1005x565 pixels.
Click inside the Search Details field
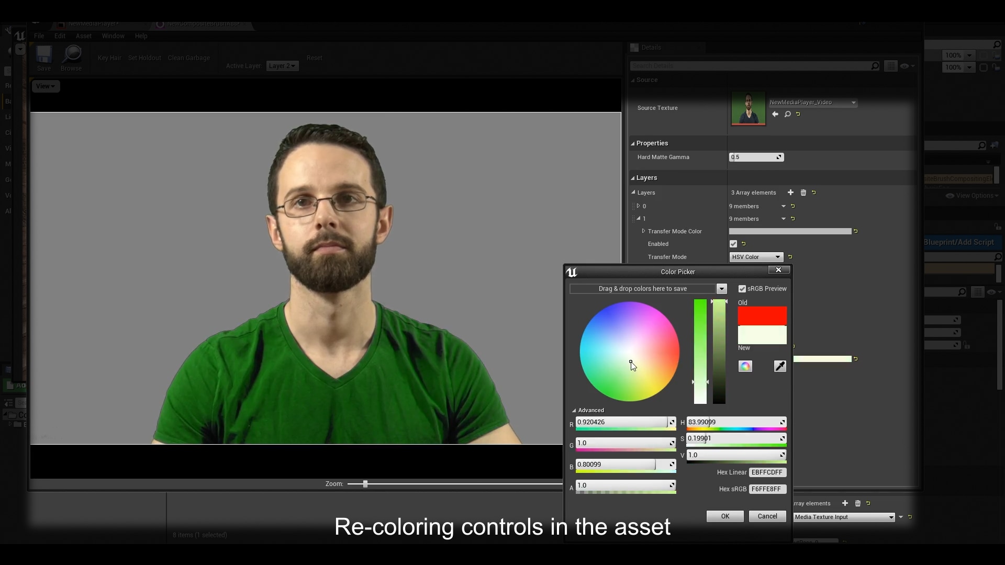point(749,65)
